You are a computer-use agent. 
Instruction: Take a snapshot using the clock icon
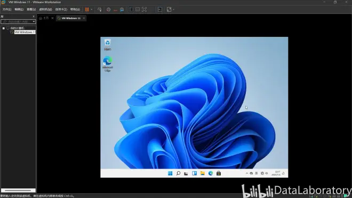tap(108, 10)
